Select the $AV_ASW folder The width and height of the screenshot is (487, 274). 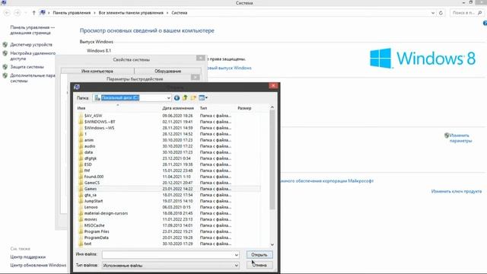pos(93,116)
